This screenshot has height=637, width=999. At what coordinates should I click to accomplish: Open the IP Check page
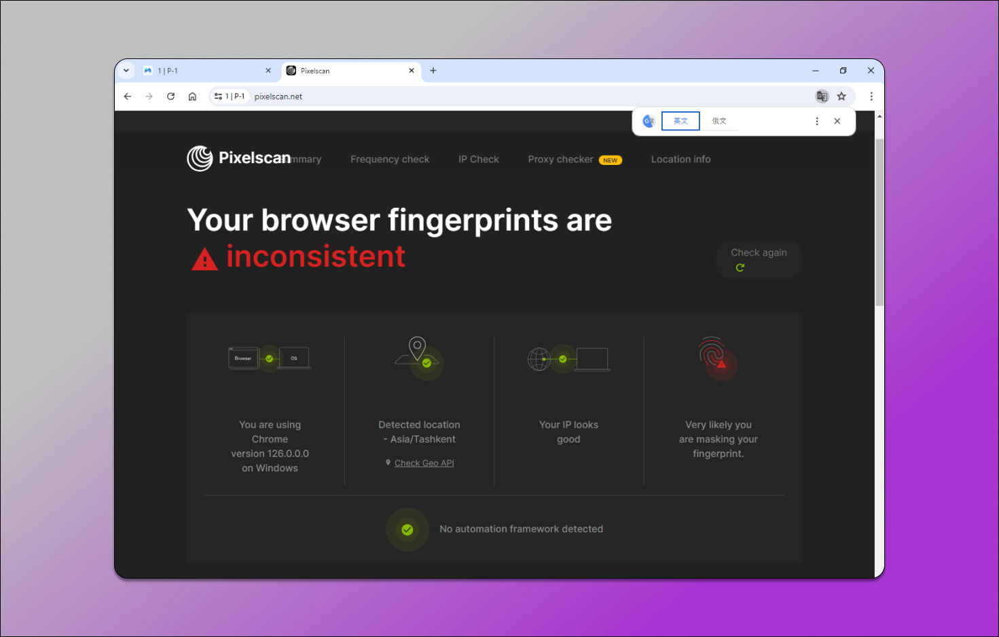point(479,160)
